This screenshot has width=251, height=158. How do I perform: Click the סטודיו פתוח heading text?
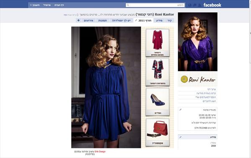(210, 110)
